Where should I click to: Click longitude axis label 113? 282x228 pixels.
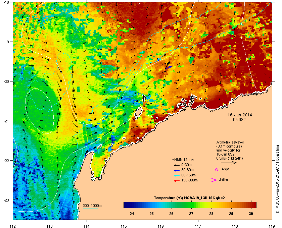point(50,226)
